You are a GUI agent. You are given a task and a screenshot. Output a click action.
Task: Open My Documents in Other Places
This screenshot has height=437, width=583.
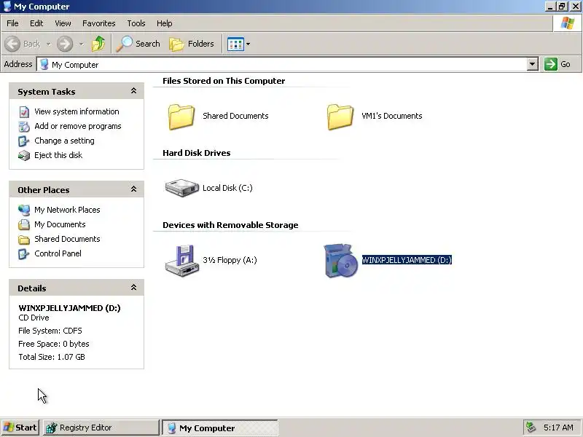point(60,224)
